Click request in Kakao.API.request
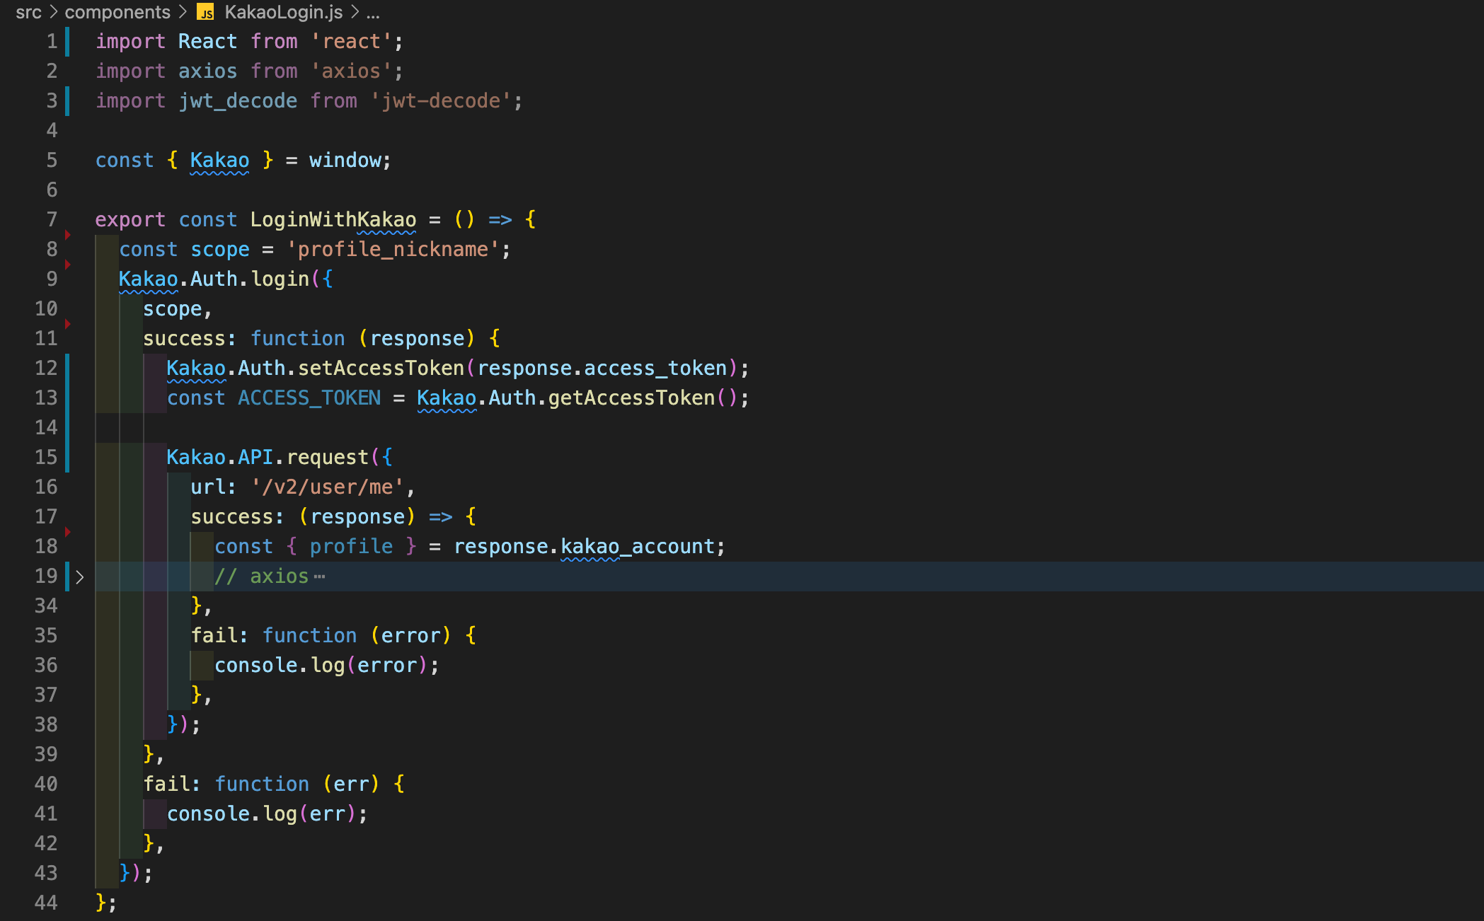1484x921 pixels. click(328, 458)
